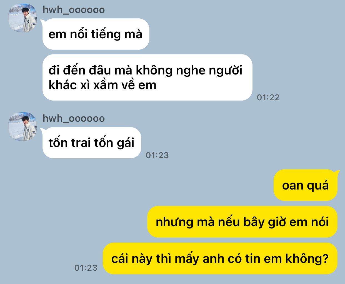Select the yellow 'oan quá' bubble
Screen dimensions: 345x284
(x=306, y=185)
